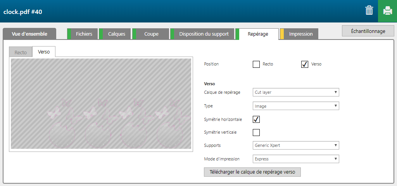Viewport: 397px width, 186px height.
Task: Click the Calque de repérage label
Action: (222, 92)
